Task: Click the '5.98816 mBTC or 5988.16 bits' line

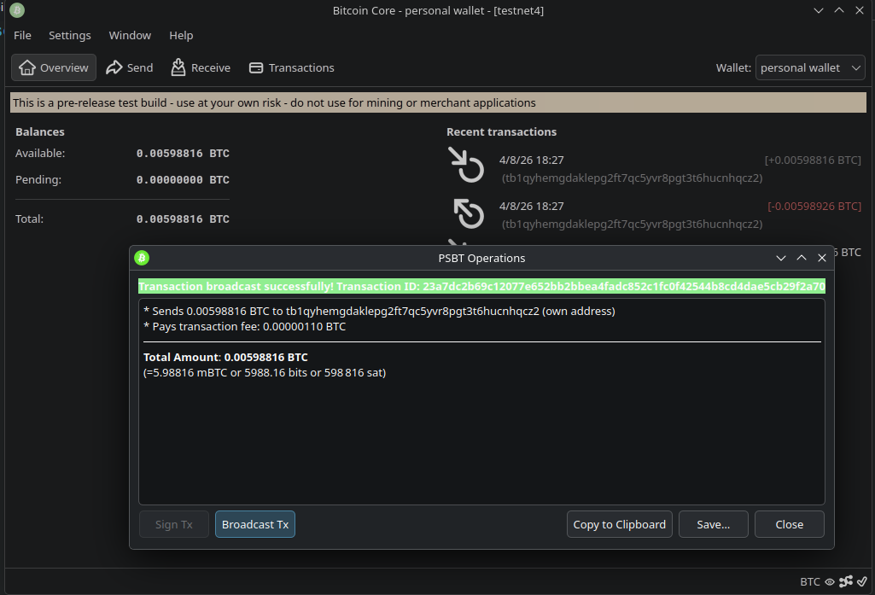Action: (265, 372)
